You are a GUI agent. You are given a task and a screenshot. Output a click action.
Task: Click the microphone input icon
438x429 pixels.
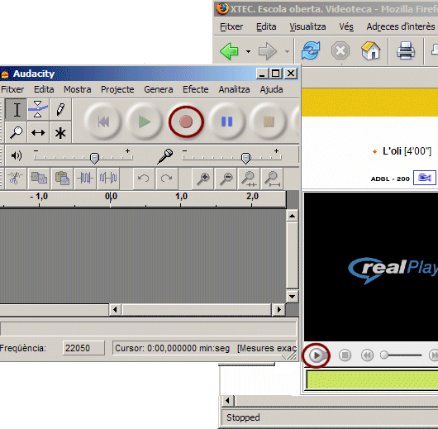tap(165, 156)
